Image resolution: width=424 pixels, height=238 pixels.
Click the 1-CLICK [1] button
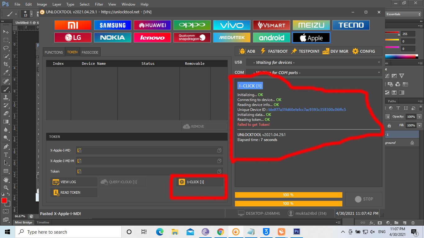pos(200,182)
